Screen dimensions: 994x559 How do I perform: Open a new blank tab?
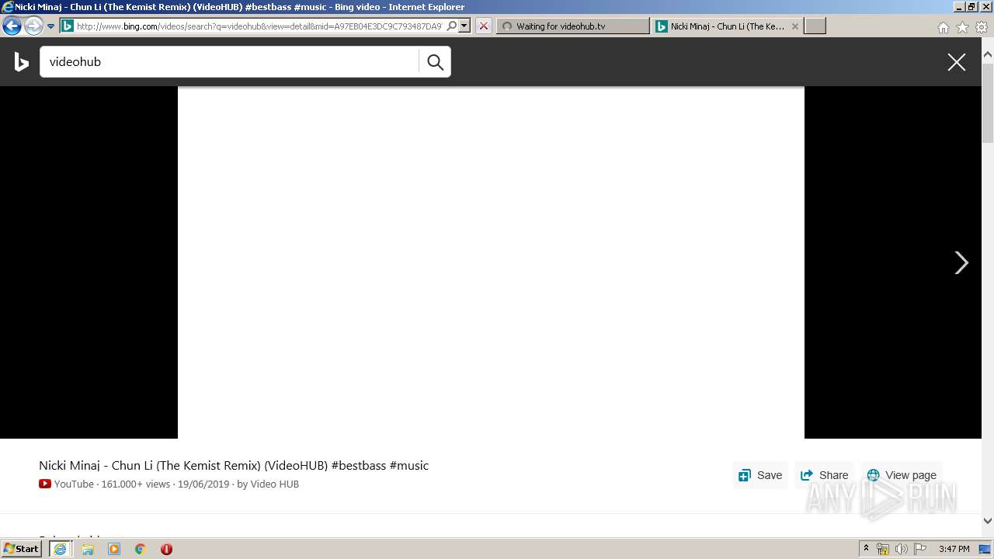(815, 26)
